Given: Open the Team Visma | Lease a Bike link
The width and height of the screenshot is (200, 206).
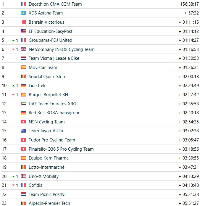Looking at the screenshot, I should coord(54,58).
